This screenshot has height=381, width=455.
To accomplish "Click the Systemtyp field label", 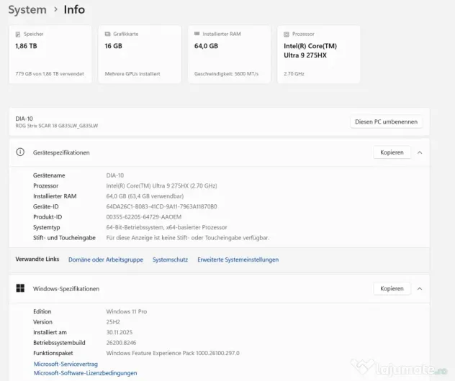I will pyautogui.click(x=46, y=227).
